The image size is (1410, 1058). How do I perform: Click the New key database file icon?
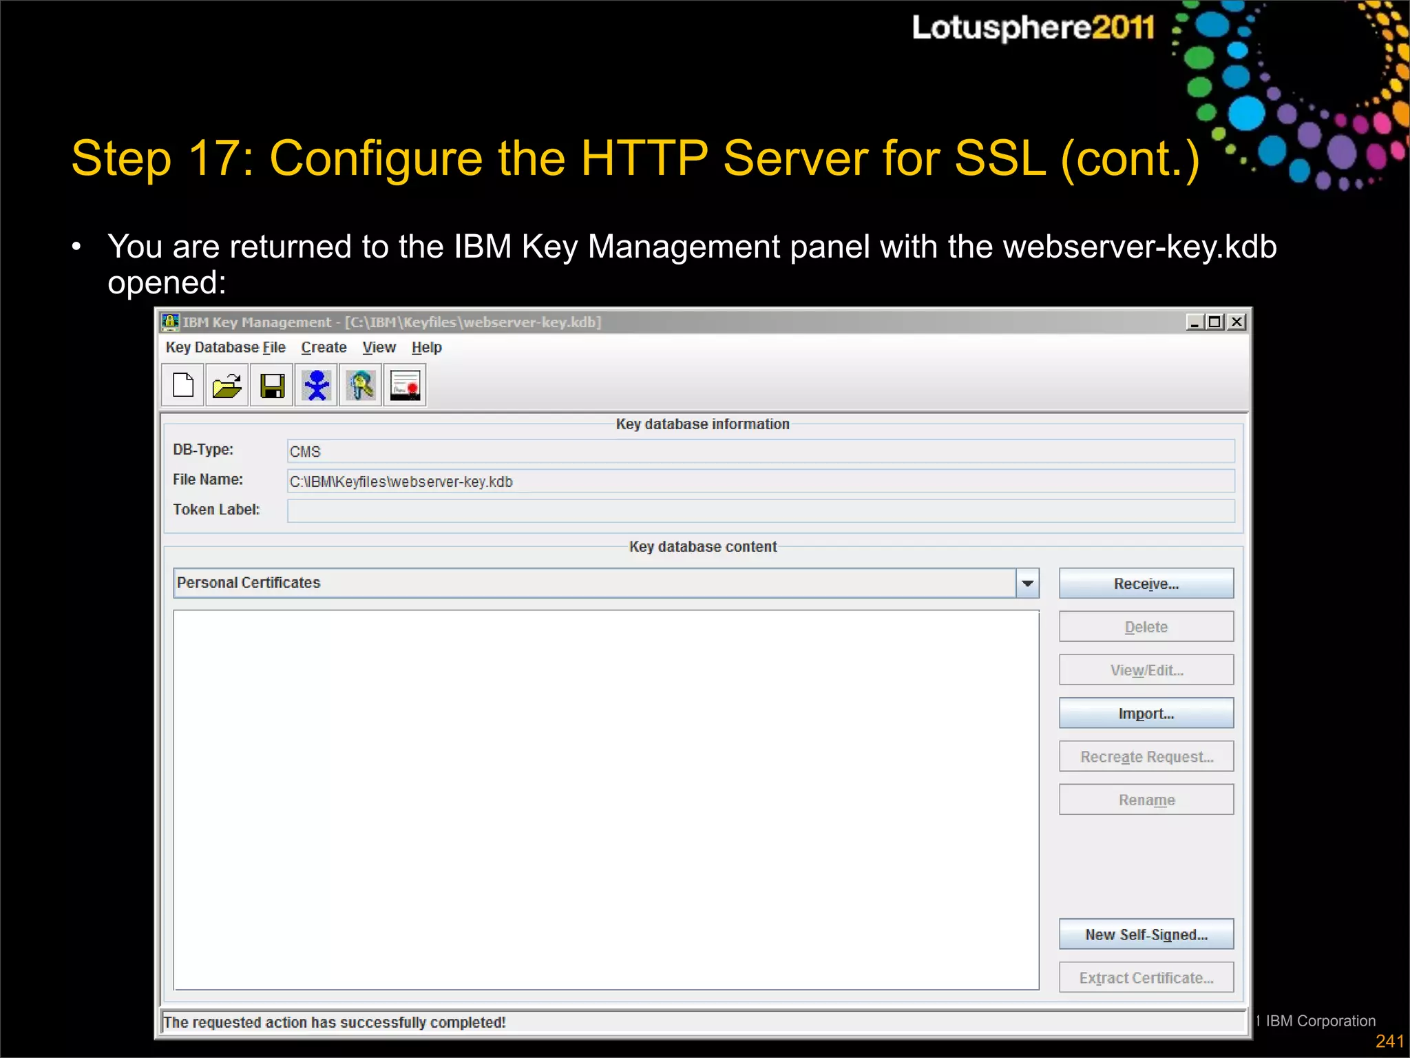[x=183, y=385]
